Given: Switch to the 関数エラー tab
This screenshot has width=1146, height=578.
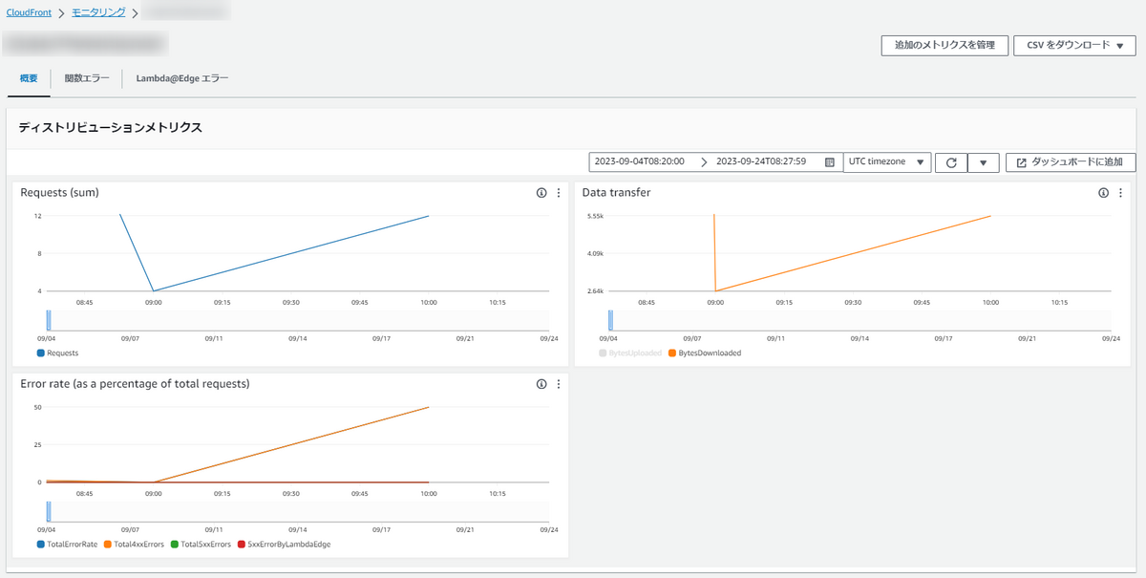Looking at the screenshot, I should 87,78.
